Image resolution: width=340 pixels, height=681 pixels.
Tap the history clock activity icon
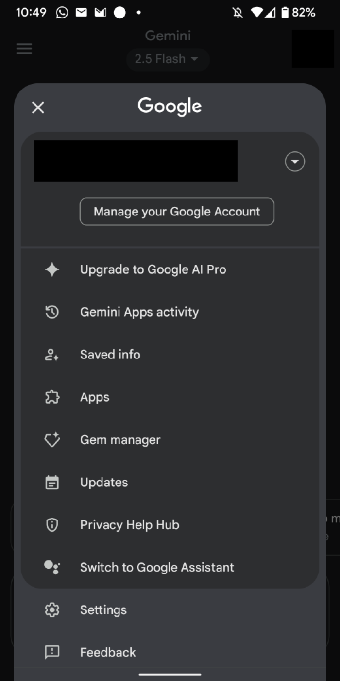tap(52, 312)
